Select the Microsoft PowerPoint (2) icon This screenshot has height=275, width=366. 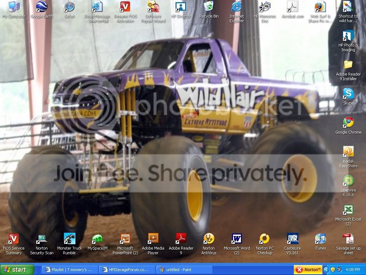coord(125,244)
